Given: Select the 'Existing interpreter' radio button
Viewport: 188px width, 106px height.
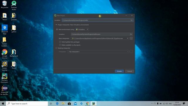Looking at the screenshot, I should (56, 48).
